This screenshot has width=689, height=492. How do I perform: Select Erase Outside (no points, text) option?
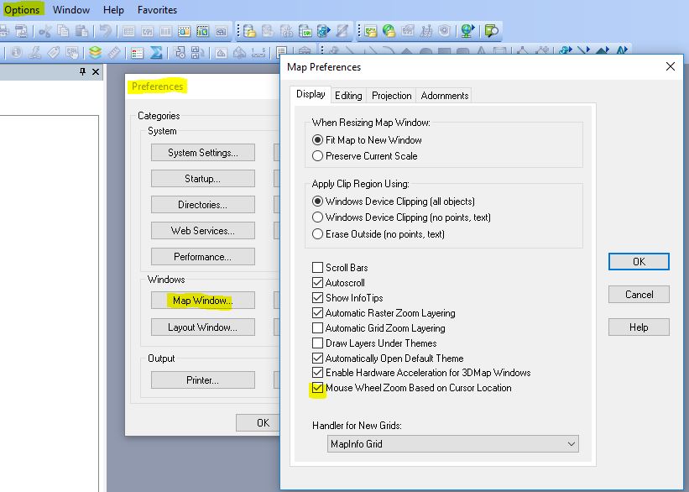[317, 234]
